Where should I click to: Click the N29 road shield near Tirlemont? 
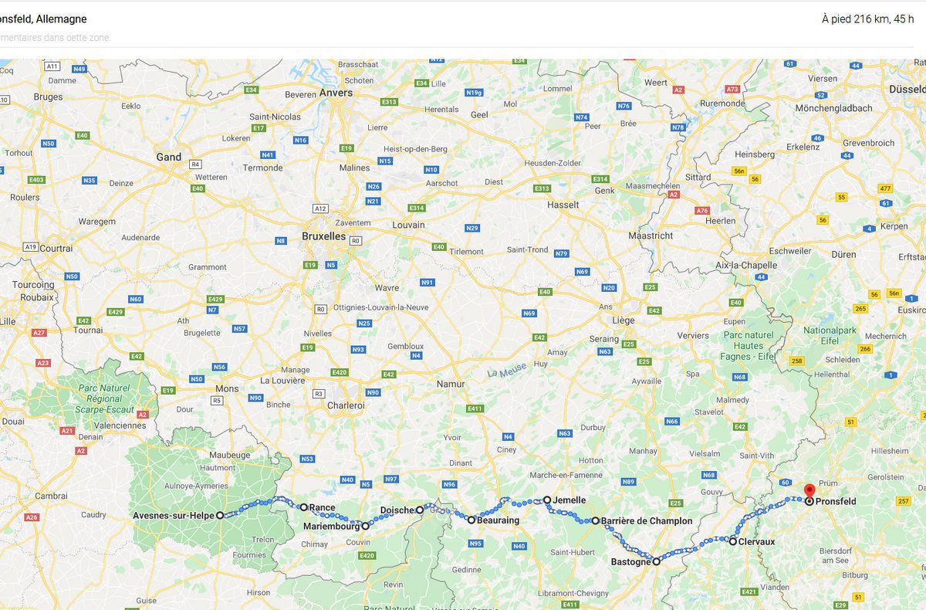click(x=472, y=228)
